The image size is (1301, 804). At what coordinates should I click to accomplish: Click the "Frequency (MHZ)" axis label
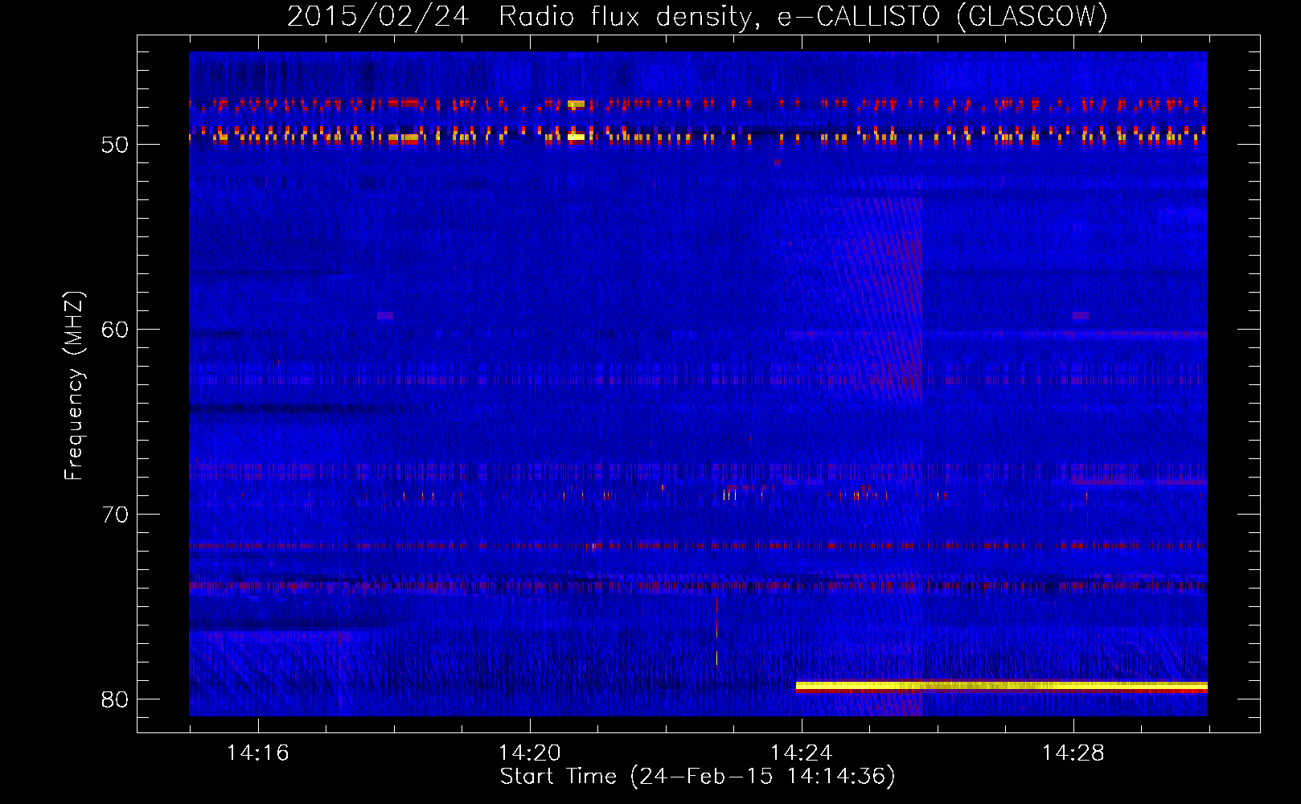point(73,386)
